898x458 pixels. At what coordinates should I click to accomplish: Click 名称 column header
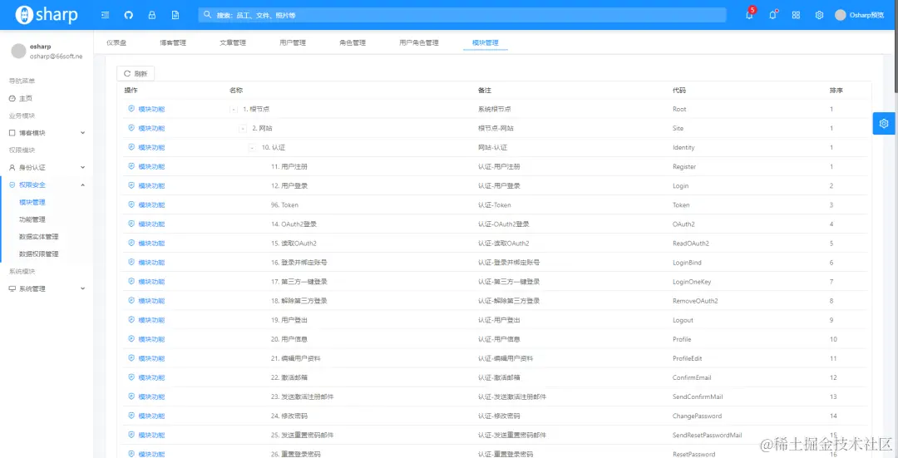[236, 91]
